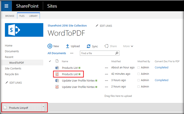Click the pencil icon beside sidebar EDIT LINKS
This screenshot has width=184, height=114.
(7, 83)
